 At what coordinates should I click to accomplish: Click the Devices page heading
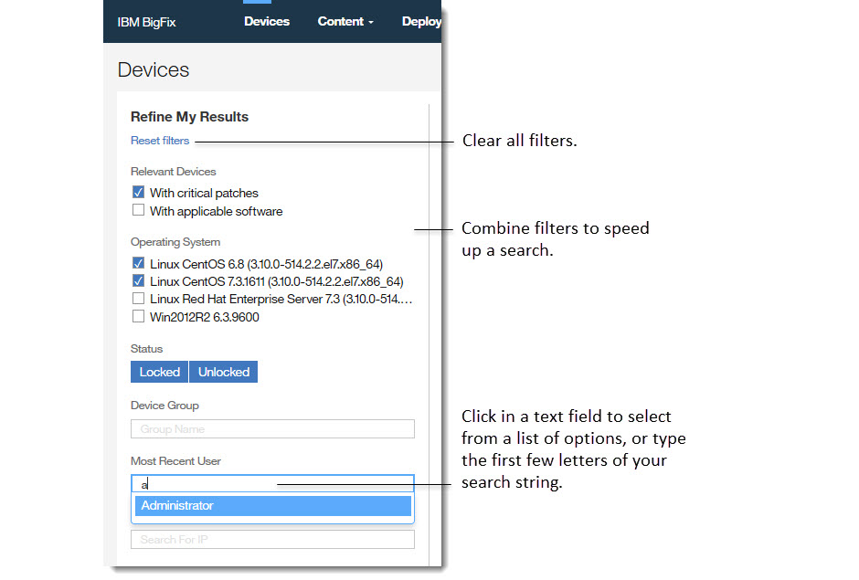153,69
